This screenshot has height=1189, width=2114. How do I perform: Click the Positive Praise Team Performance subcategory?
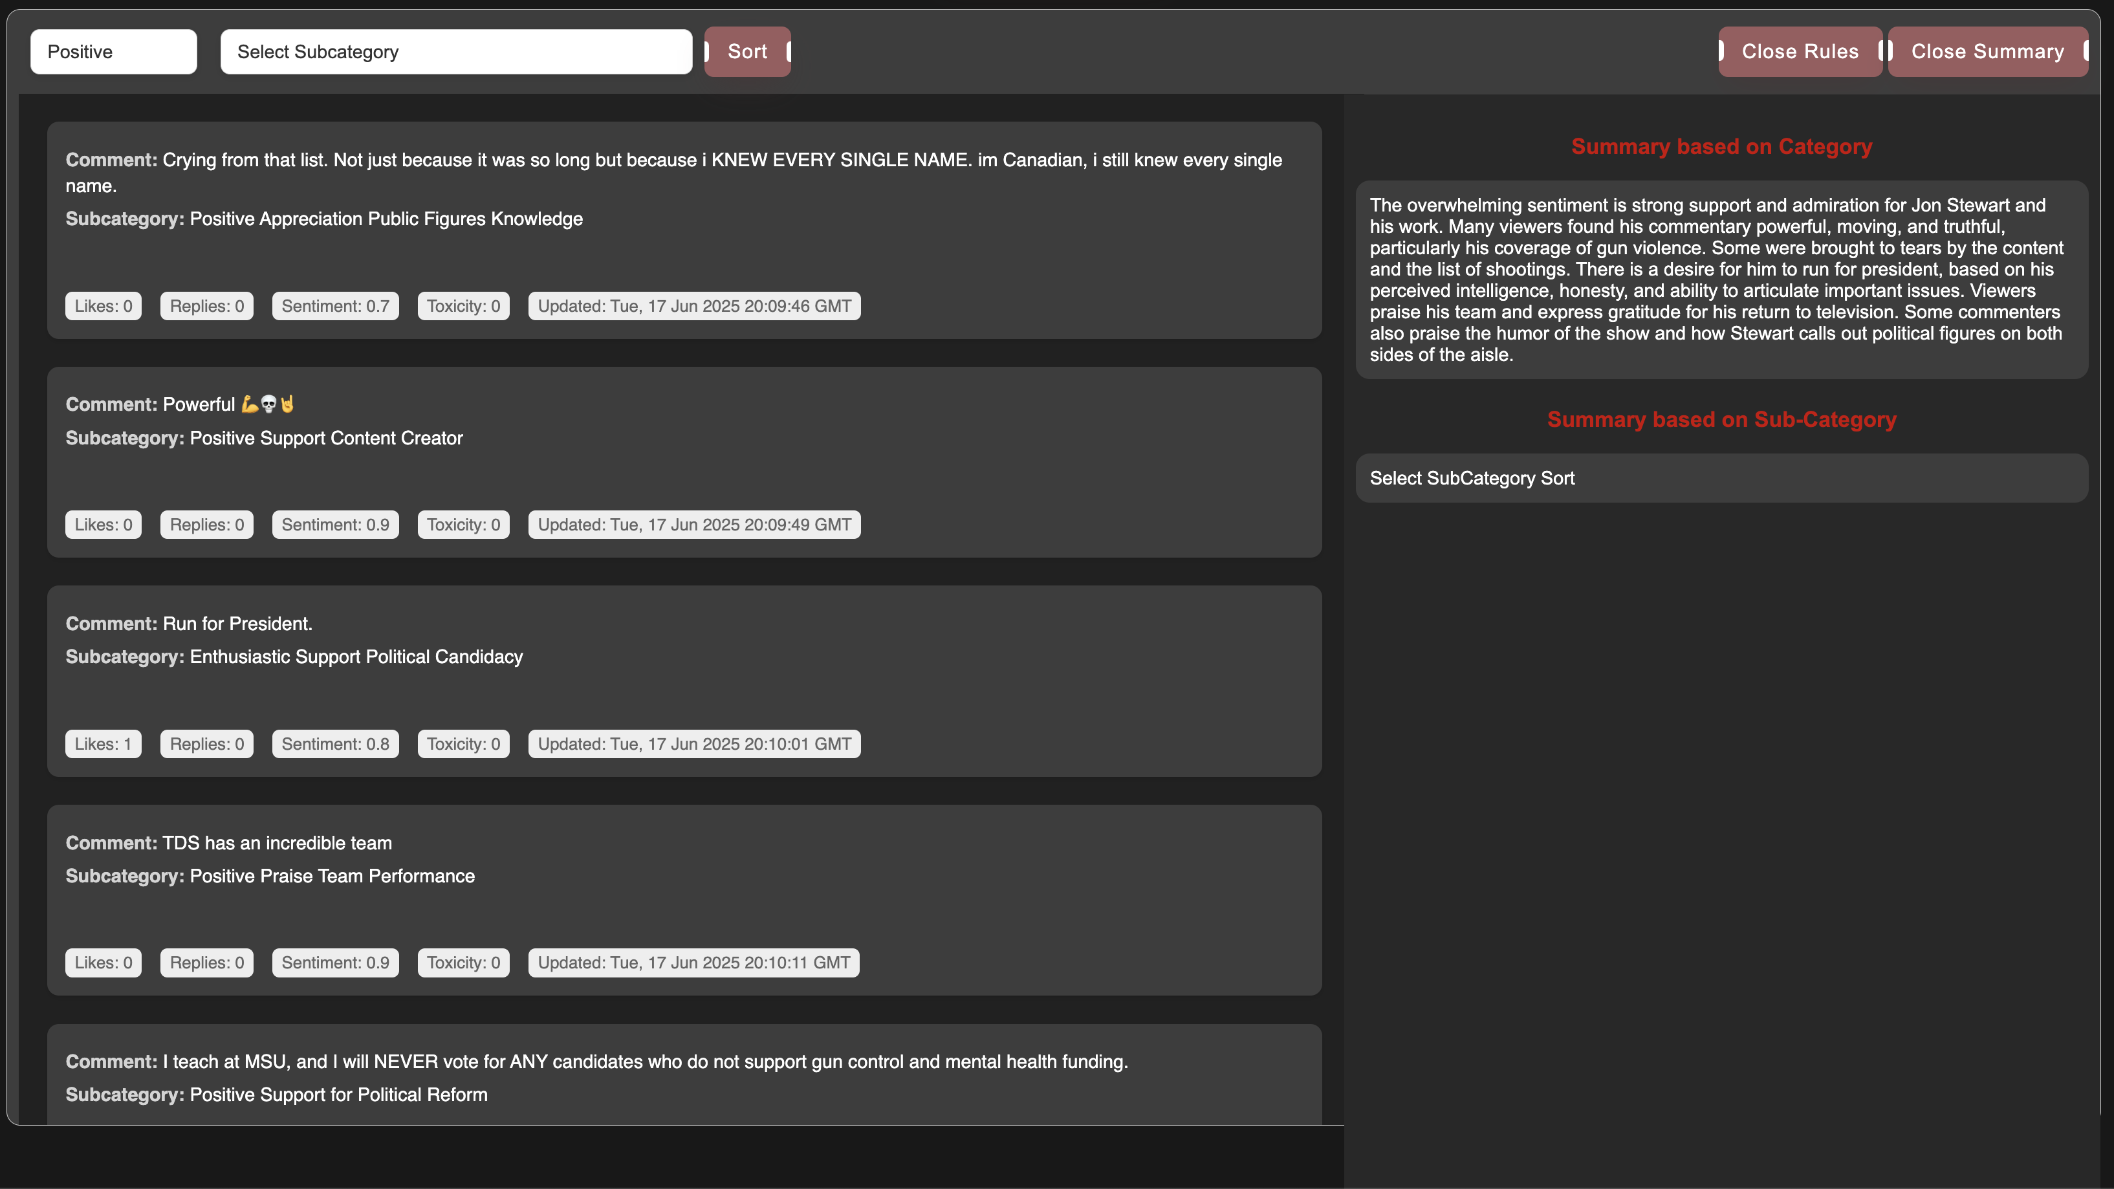(x=332, y=877)
